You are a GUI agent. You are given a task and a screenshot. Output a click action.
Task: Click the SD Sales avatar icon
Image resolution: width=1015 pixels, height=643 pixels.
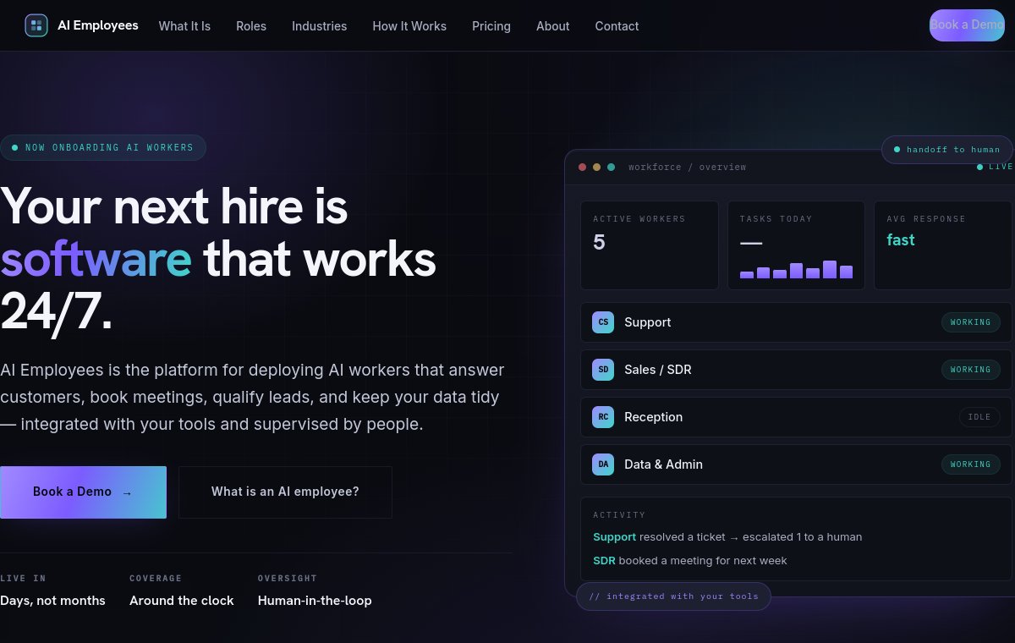(603, 370)
